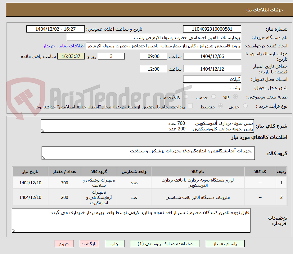The height and width of the screenshot is (254, 293).
Task: Click the validity time field 12:00
Action: 153,69
